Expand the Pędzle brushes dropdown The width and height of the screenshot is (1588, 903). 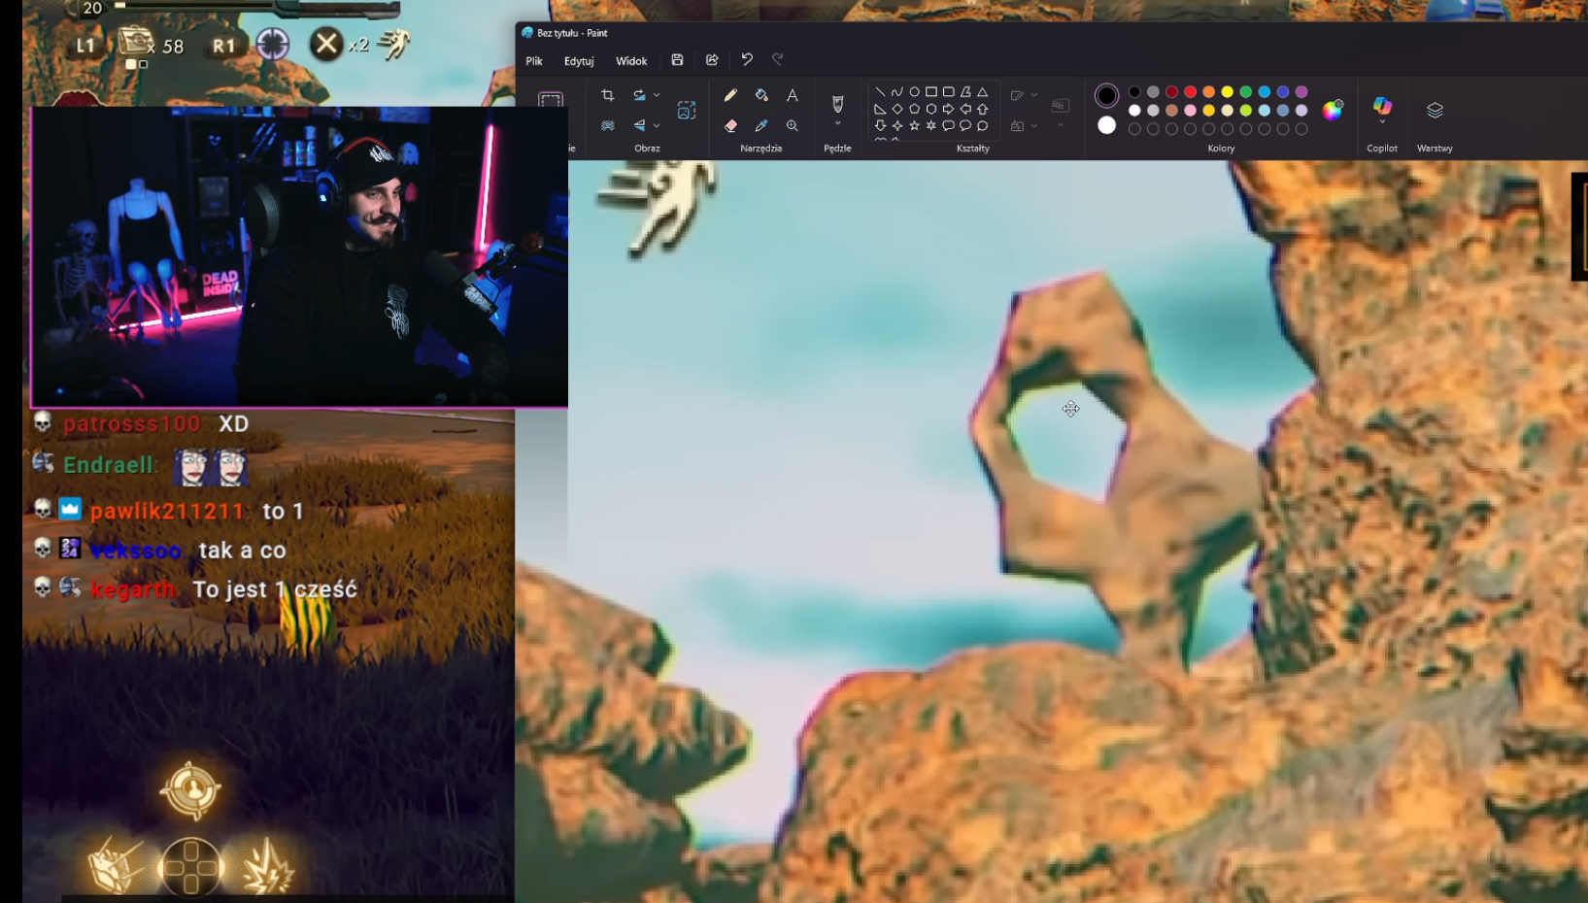click(x=837, y=124)
